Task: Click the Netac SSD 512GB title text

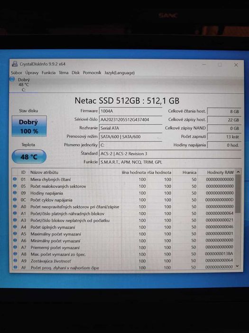Action: coord(127,100)
